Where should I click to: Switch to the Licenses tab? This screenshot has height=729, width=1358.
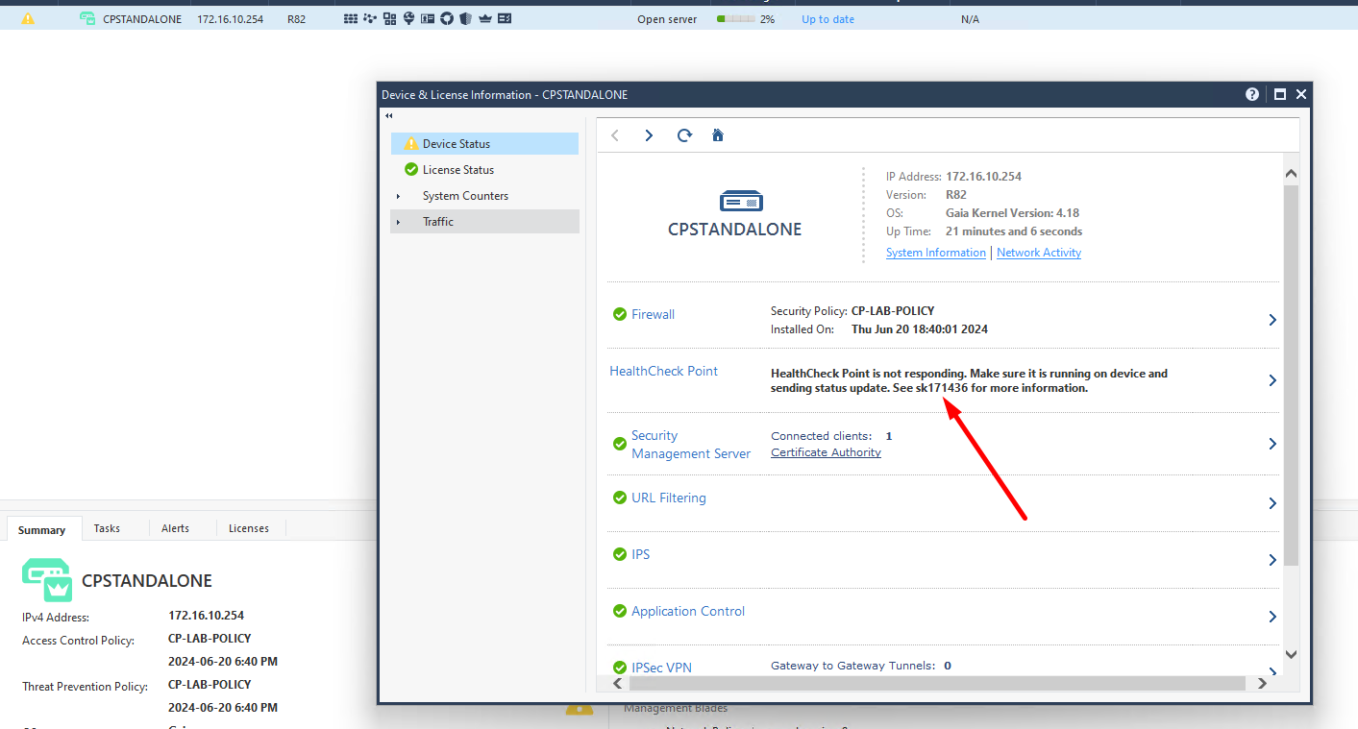coord(249,528)
